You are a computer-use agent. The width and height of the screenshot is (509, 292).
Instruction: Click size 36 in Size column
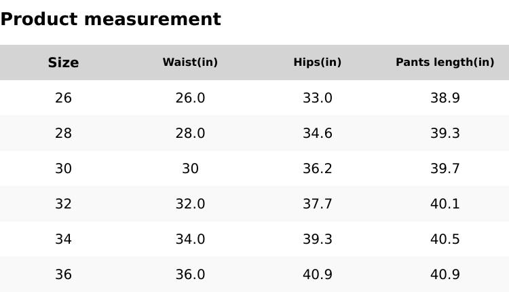coord(63,274)
